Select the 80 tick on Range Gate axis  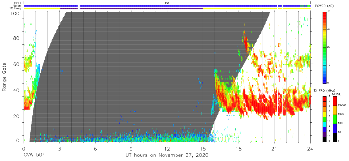point(16,38)
